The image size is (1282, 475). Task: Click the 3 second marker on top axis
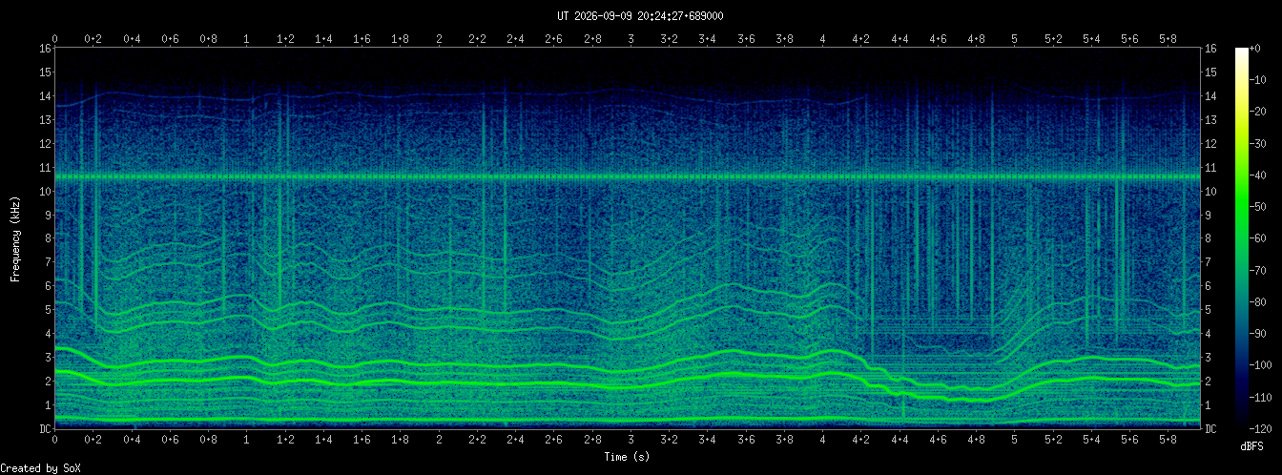[631, 39]
